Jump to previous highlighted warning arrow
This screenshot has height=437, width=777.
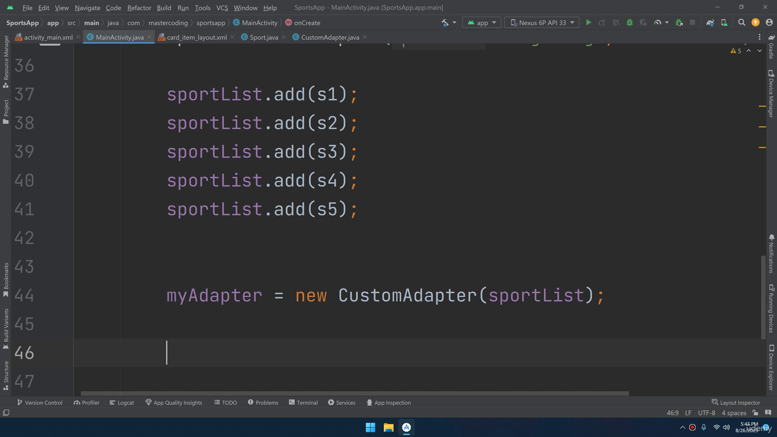pos(749,51)
